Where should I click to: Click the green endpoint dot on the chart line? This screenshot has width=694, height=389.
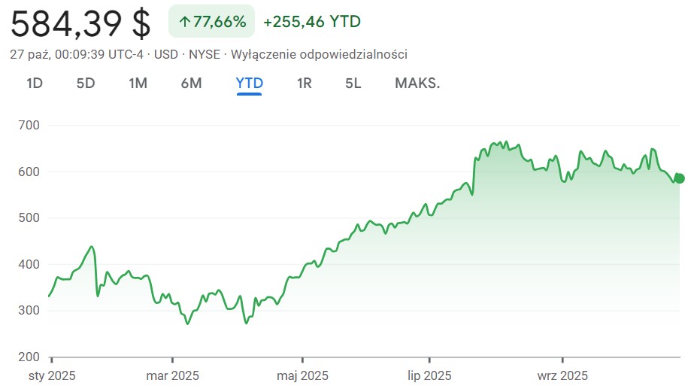coord(680,178)
